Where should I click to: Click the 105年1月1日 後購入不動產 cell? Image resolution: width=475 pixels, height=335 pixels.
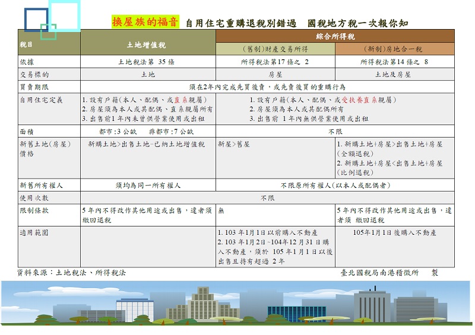394,232
